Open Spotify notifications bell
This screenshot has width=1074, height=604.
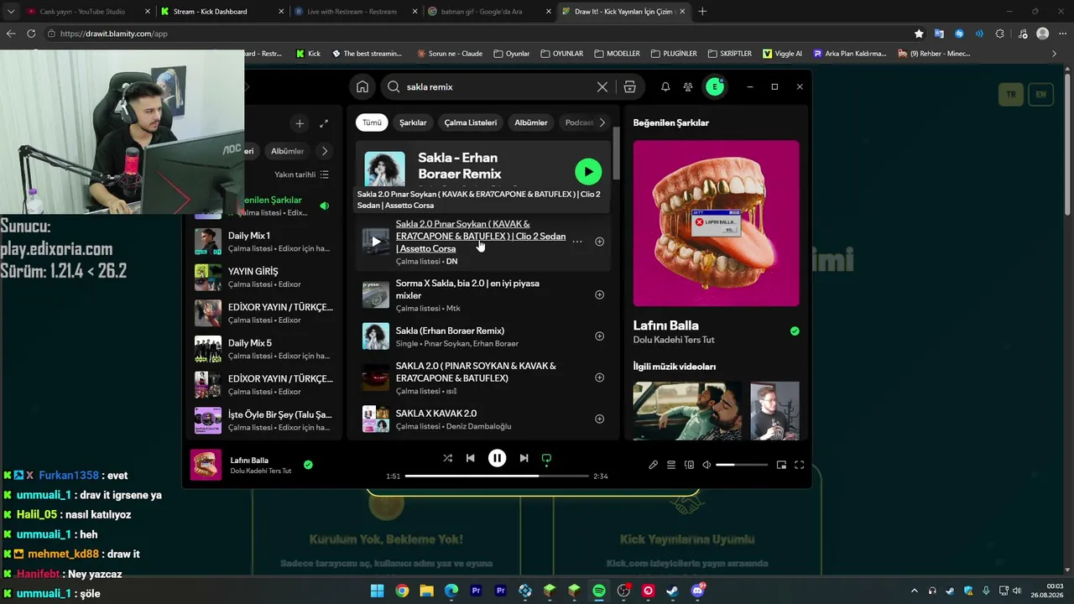coord(665,86)
